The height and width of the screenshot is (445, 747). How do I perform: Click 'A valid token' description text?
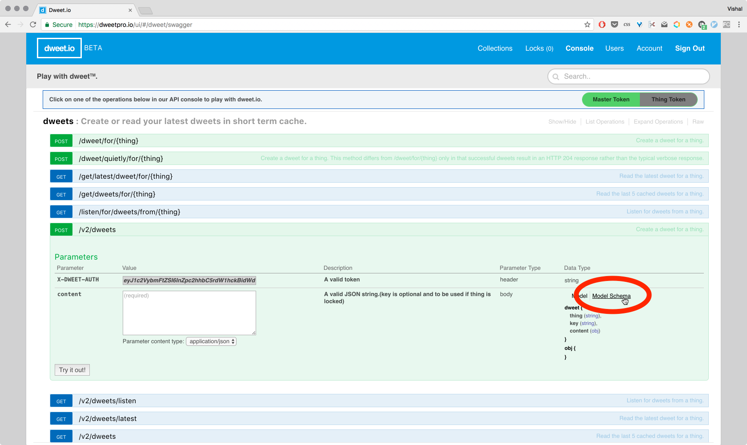[x=342, y=280]
